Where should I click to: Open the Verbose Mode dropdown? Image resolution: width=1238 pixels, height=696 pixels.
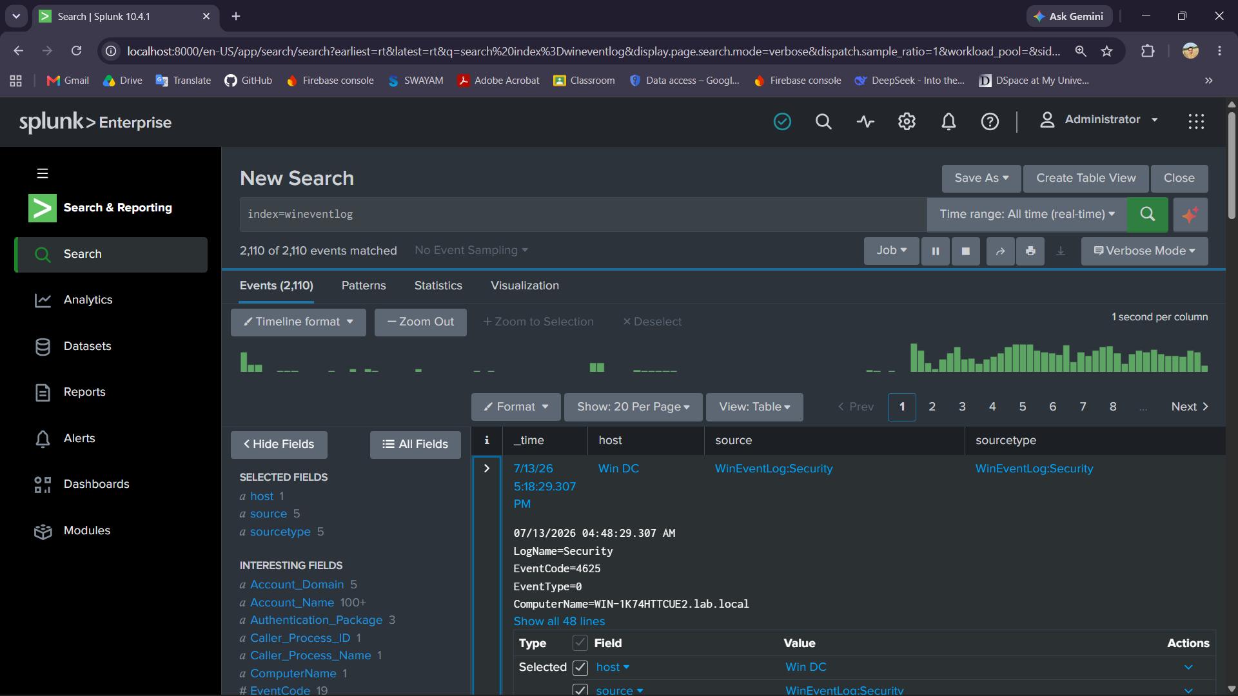(x=1145, y=251)
